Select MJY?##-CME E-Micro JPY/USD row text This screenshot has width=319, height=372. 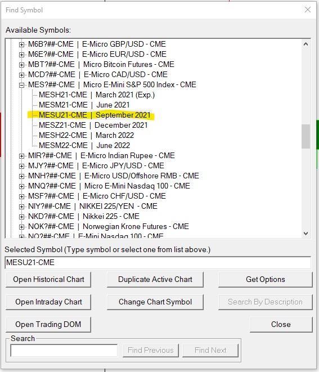(x=96, y=165)
